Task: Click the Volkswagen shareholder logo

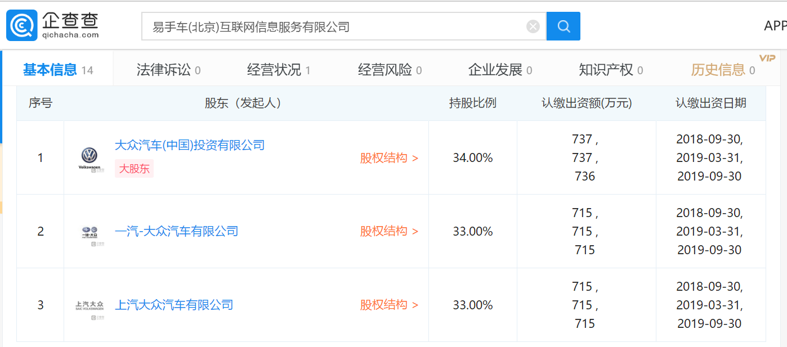Action: click(x=90, y=158)
